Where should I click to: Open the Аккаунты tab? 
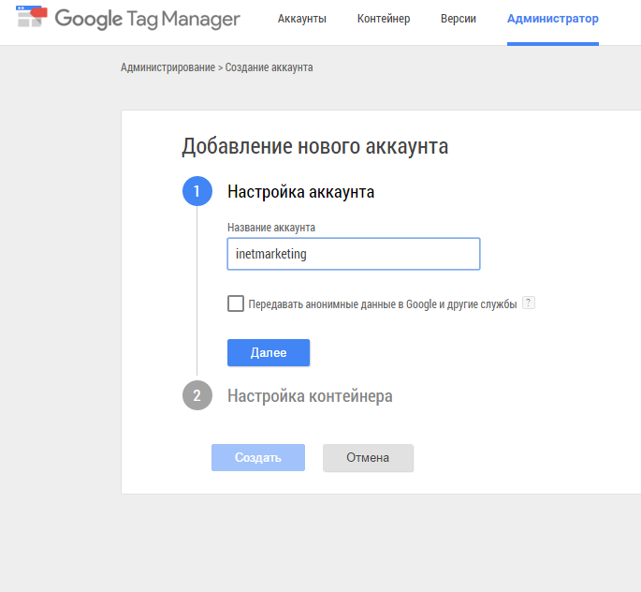click(x=301, y=19)
